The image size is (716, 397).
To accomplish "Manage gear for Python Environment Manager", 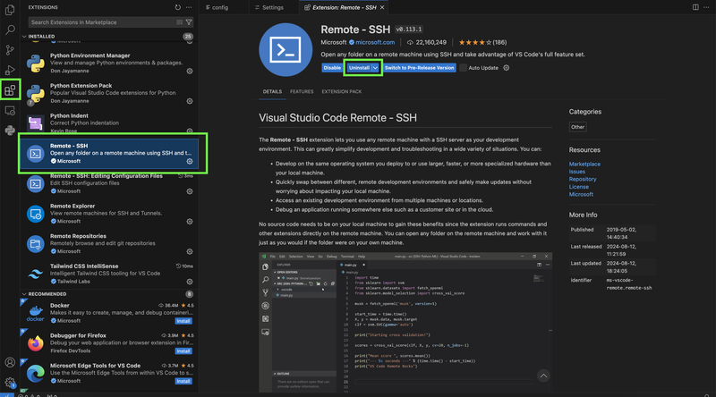I will (x=190, y=72).
